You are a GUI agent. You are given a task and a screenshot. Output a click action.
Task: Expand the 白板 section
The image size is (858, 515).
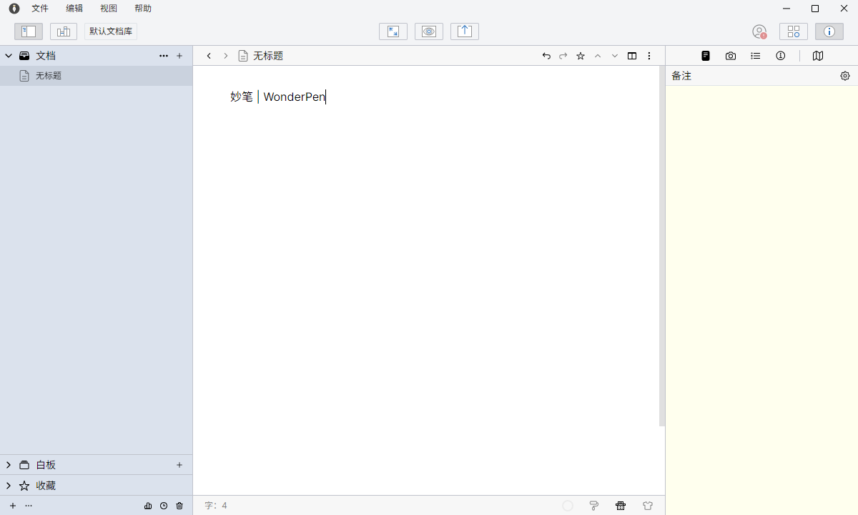coord(9,465)
